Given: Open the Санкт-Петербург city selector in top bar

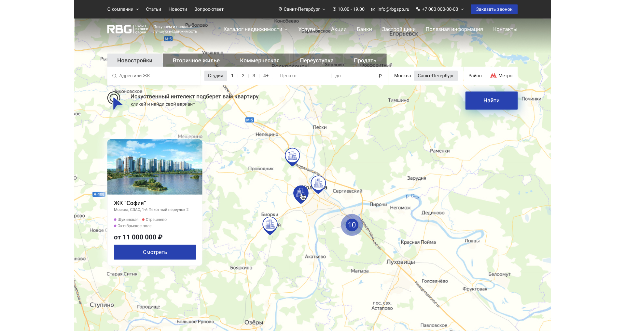Looking at the screenshot, I should click(302, 9).
